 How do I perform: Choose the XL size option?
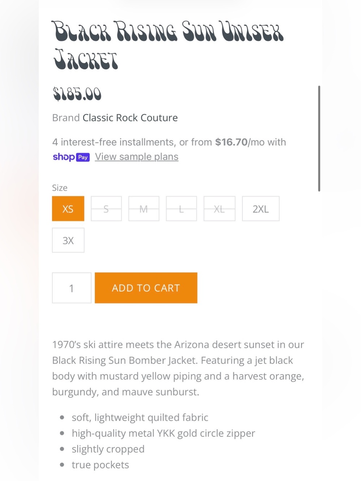point(219,209)
